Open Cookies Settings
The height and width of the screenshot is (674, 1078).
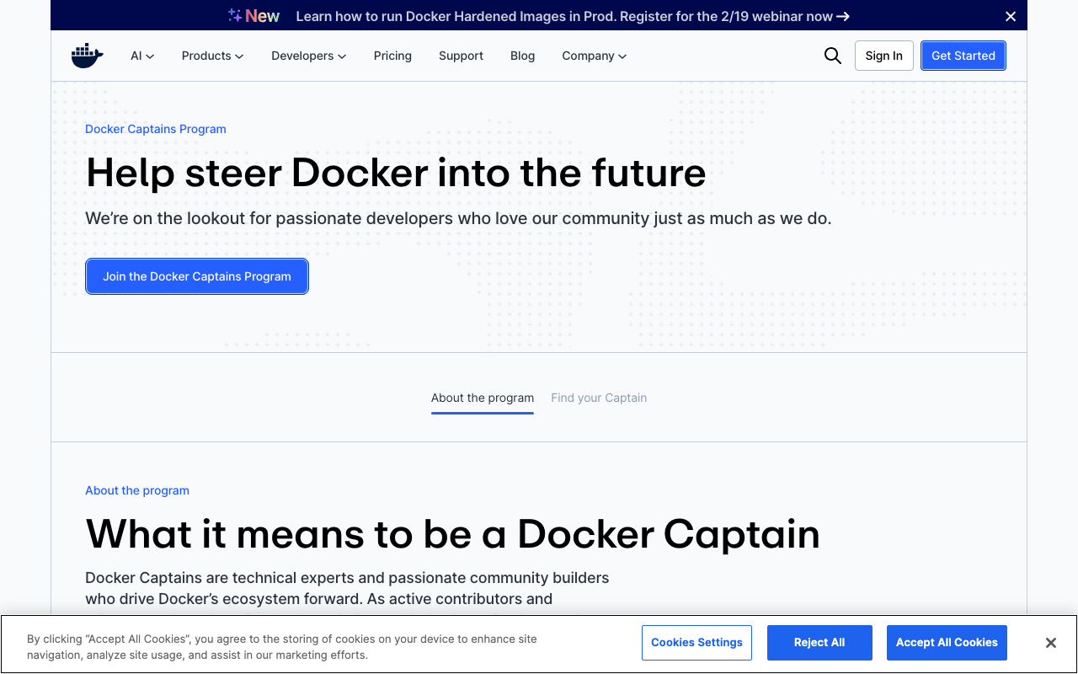[x=696, y=642]
